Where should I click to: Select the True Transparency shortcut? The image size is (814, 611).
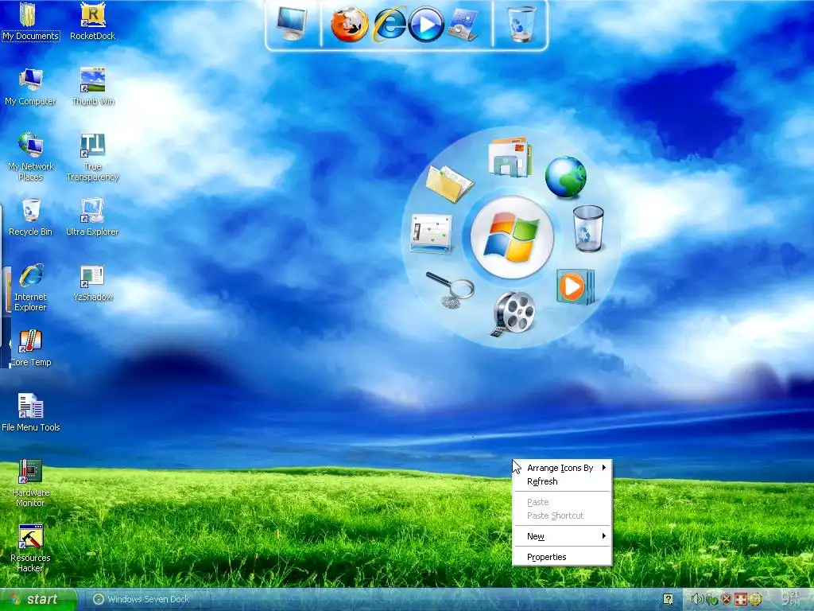pyautogui.click(x=92, y=157)
